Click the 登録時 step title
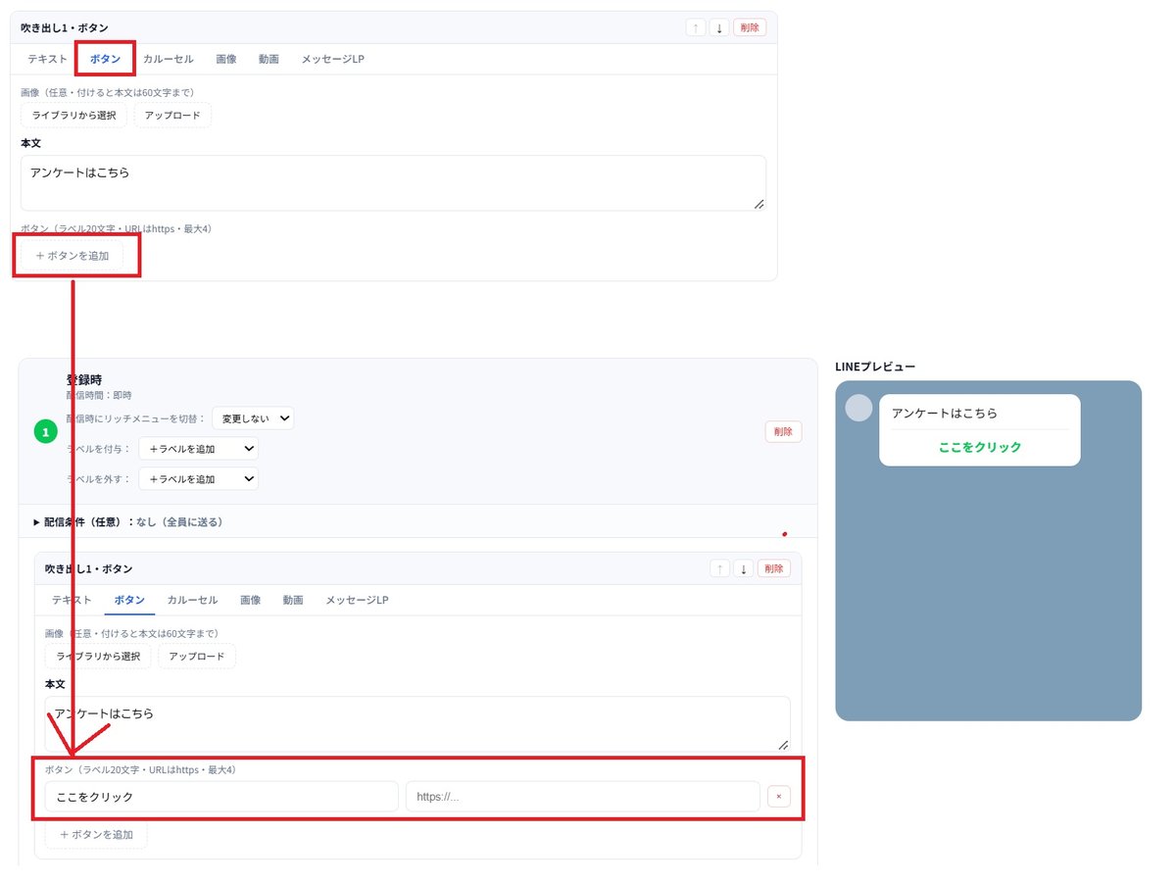 click(x=84, y=379)
